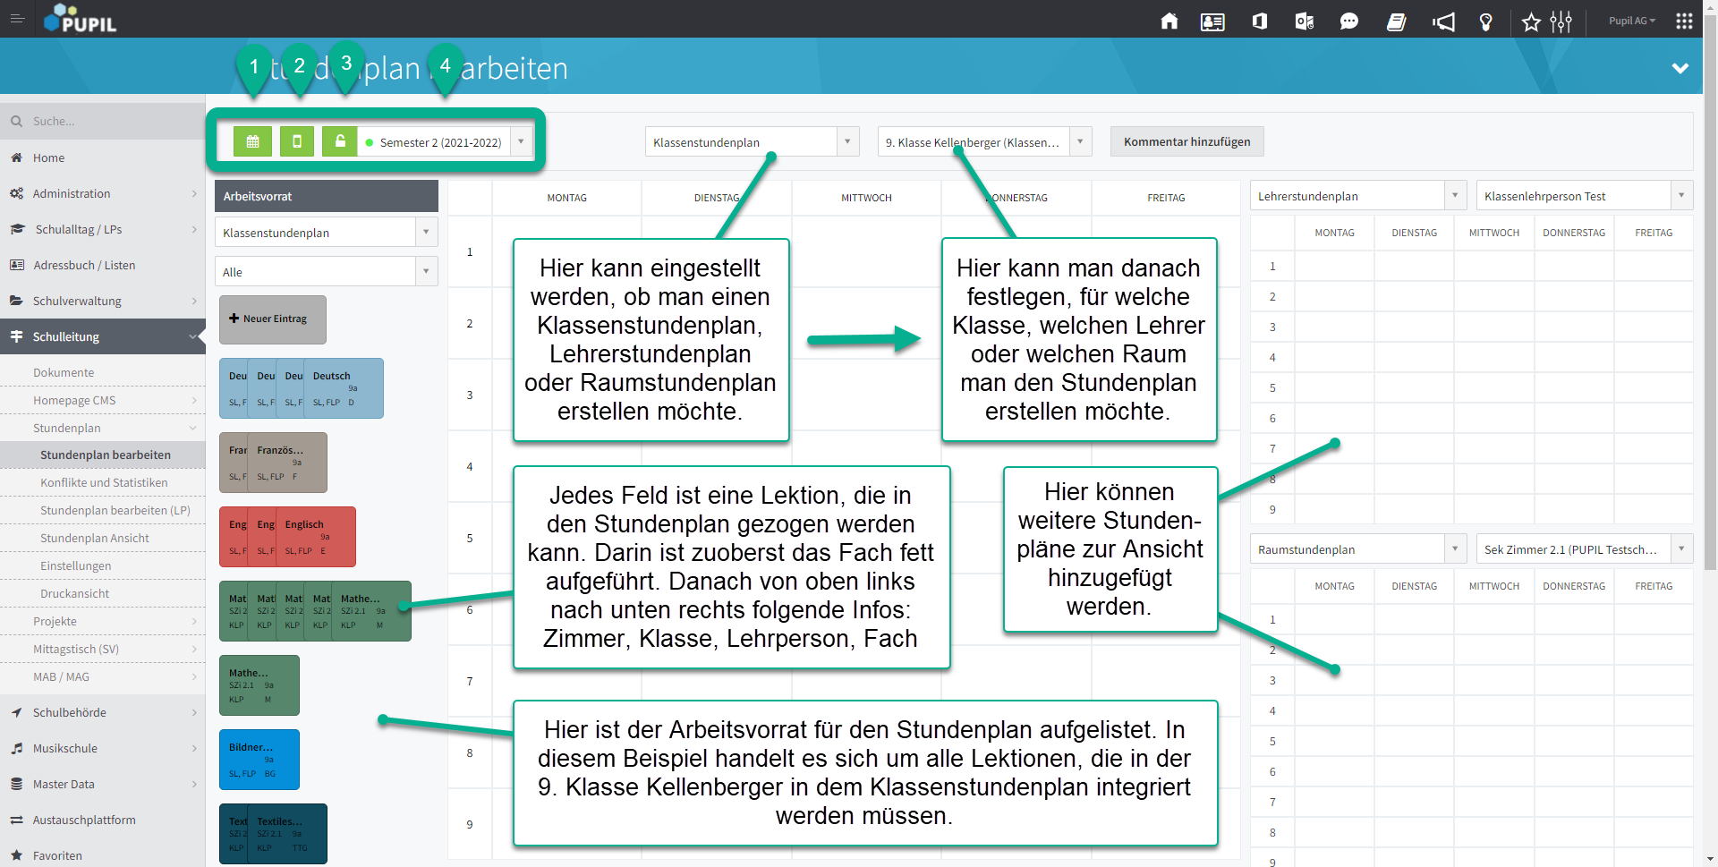Click the megaphone announcements icon

pos(1444,21)
